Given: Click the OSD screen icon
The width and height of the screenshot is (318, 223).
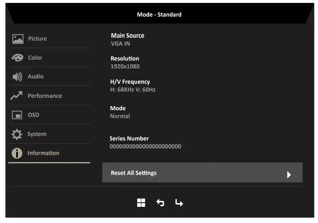Looking at the screenshot, I should tap(17, 115).
